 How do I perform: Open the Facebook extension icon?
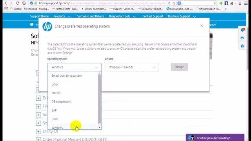[x=226, y=3]
